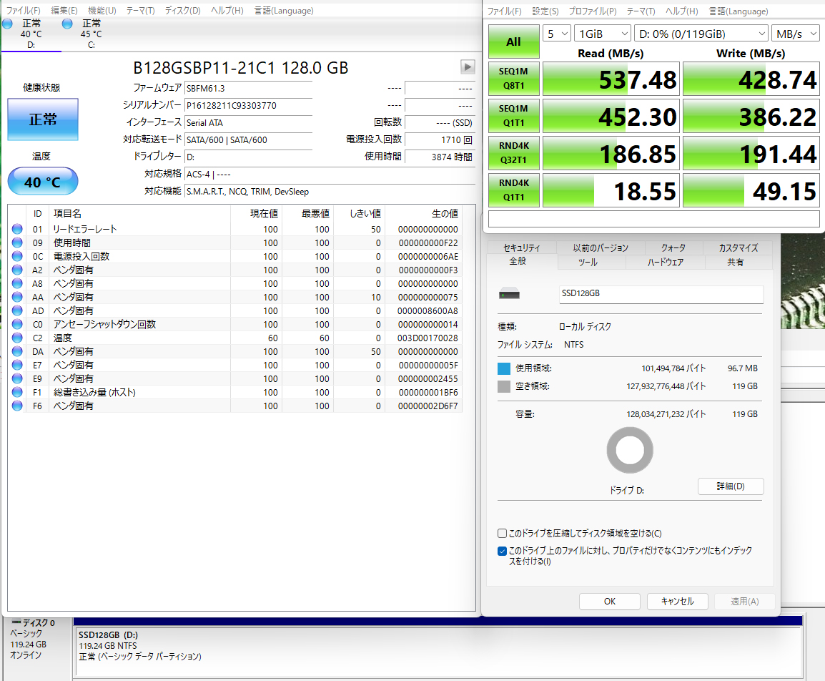825x681 pixels.
Task: Click the blue health status 正常 box
Action: point(43,119)
